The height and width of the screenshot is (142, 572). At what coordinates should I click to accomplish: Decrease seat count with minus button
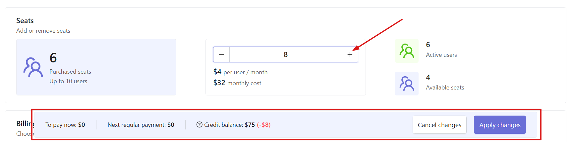coord(221,54)
